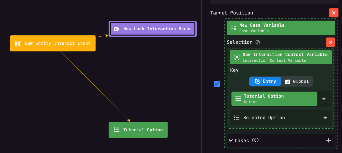Viewport: 342px width, 153px height.
Task: Open the help icon beside Selection
Action: (x=258, y=42)
